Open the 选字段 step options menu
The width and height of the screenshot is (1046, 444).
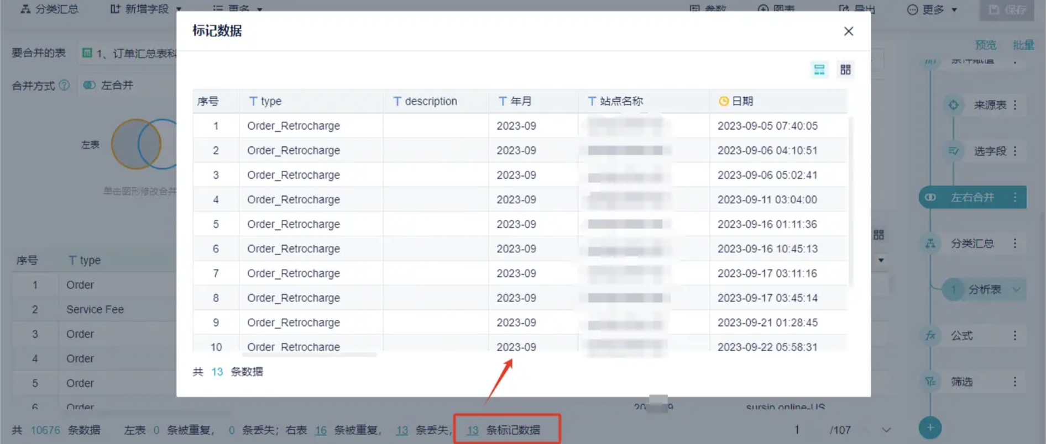point(1015,151)
